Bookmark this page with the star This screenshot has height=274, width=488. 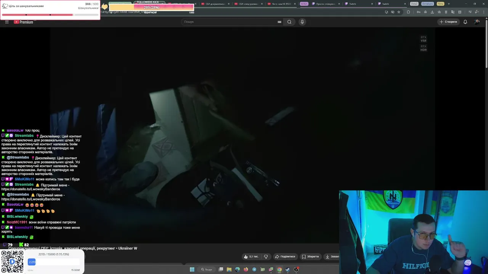click(399, 12)
